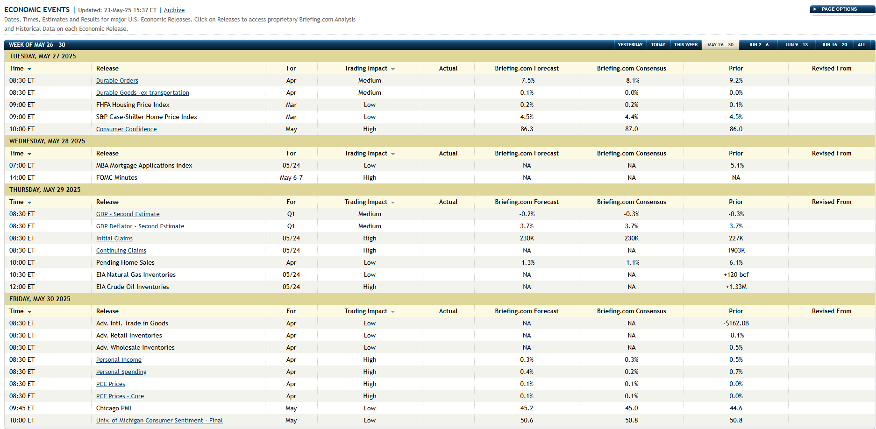Click the Wednesday, May 28 2025 header
Screen dimensions: 876x429
(x=47, y=141)
